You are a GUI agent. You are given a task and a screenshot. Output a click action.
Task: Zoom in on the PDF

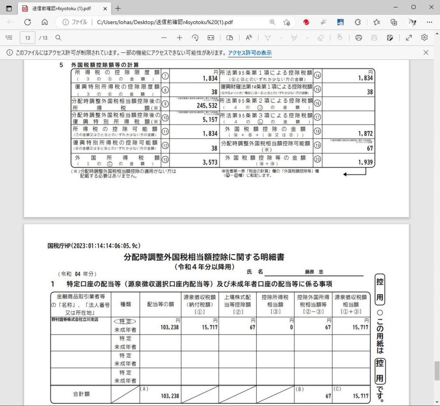pos(179,38)
